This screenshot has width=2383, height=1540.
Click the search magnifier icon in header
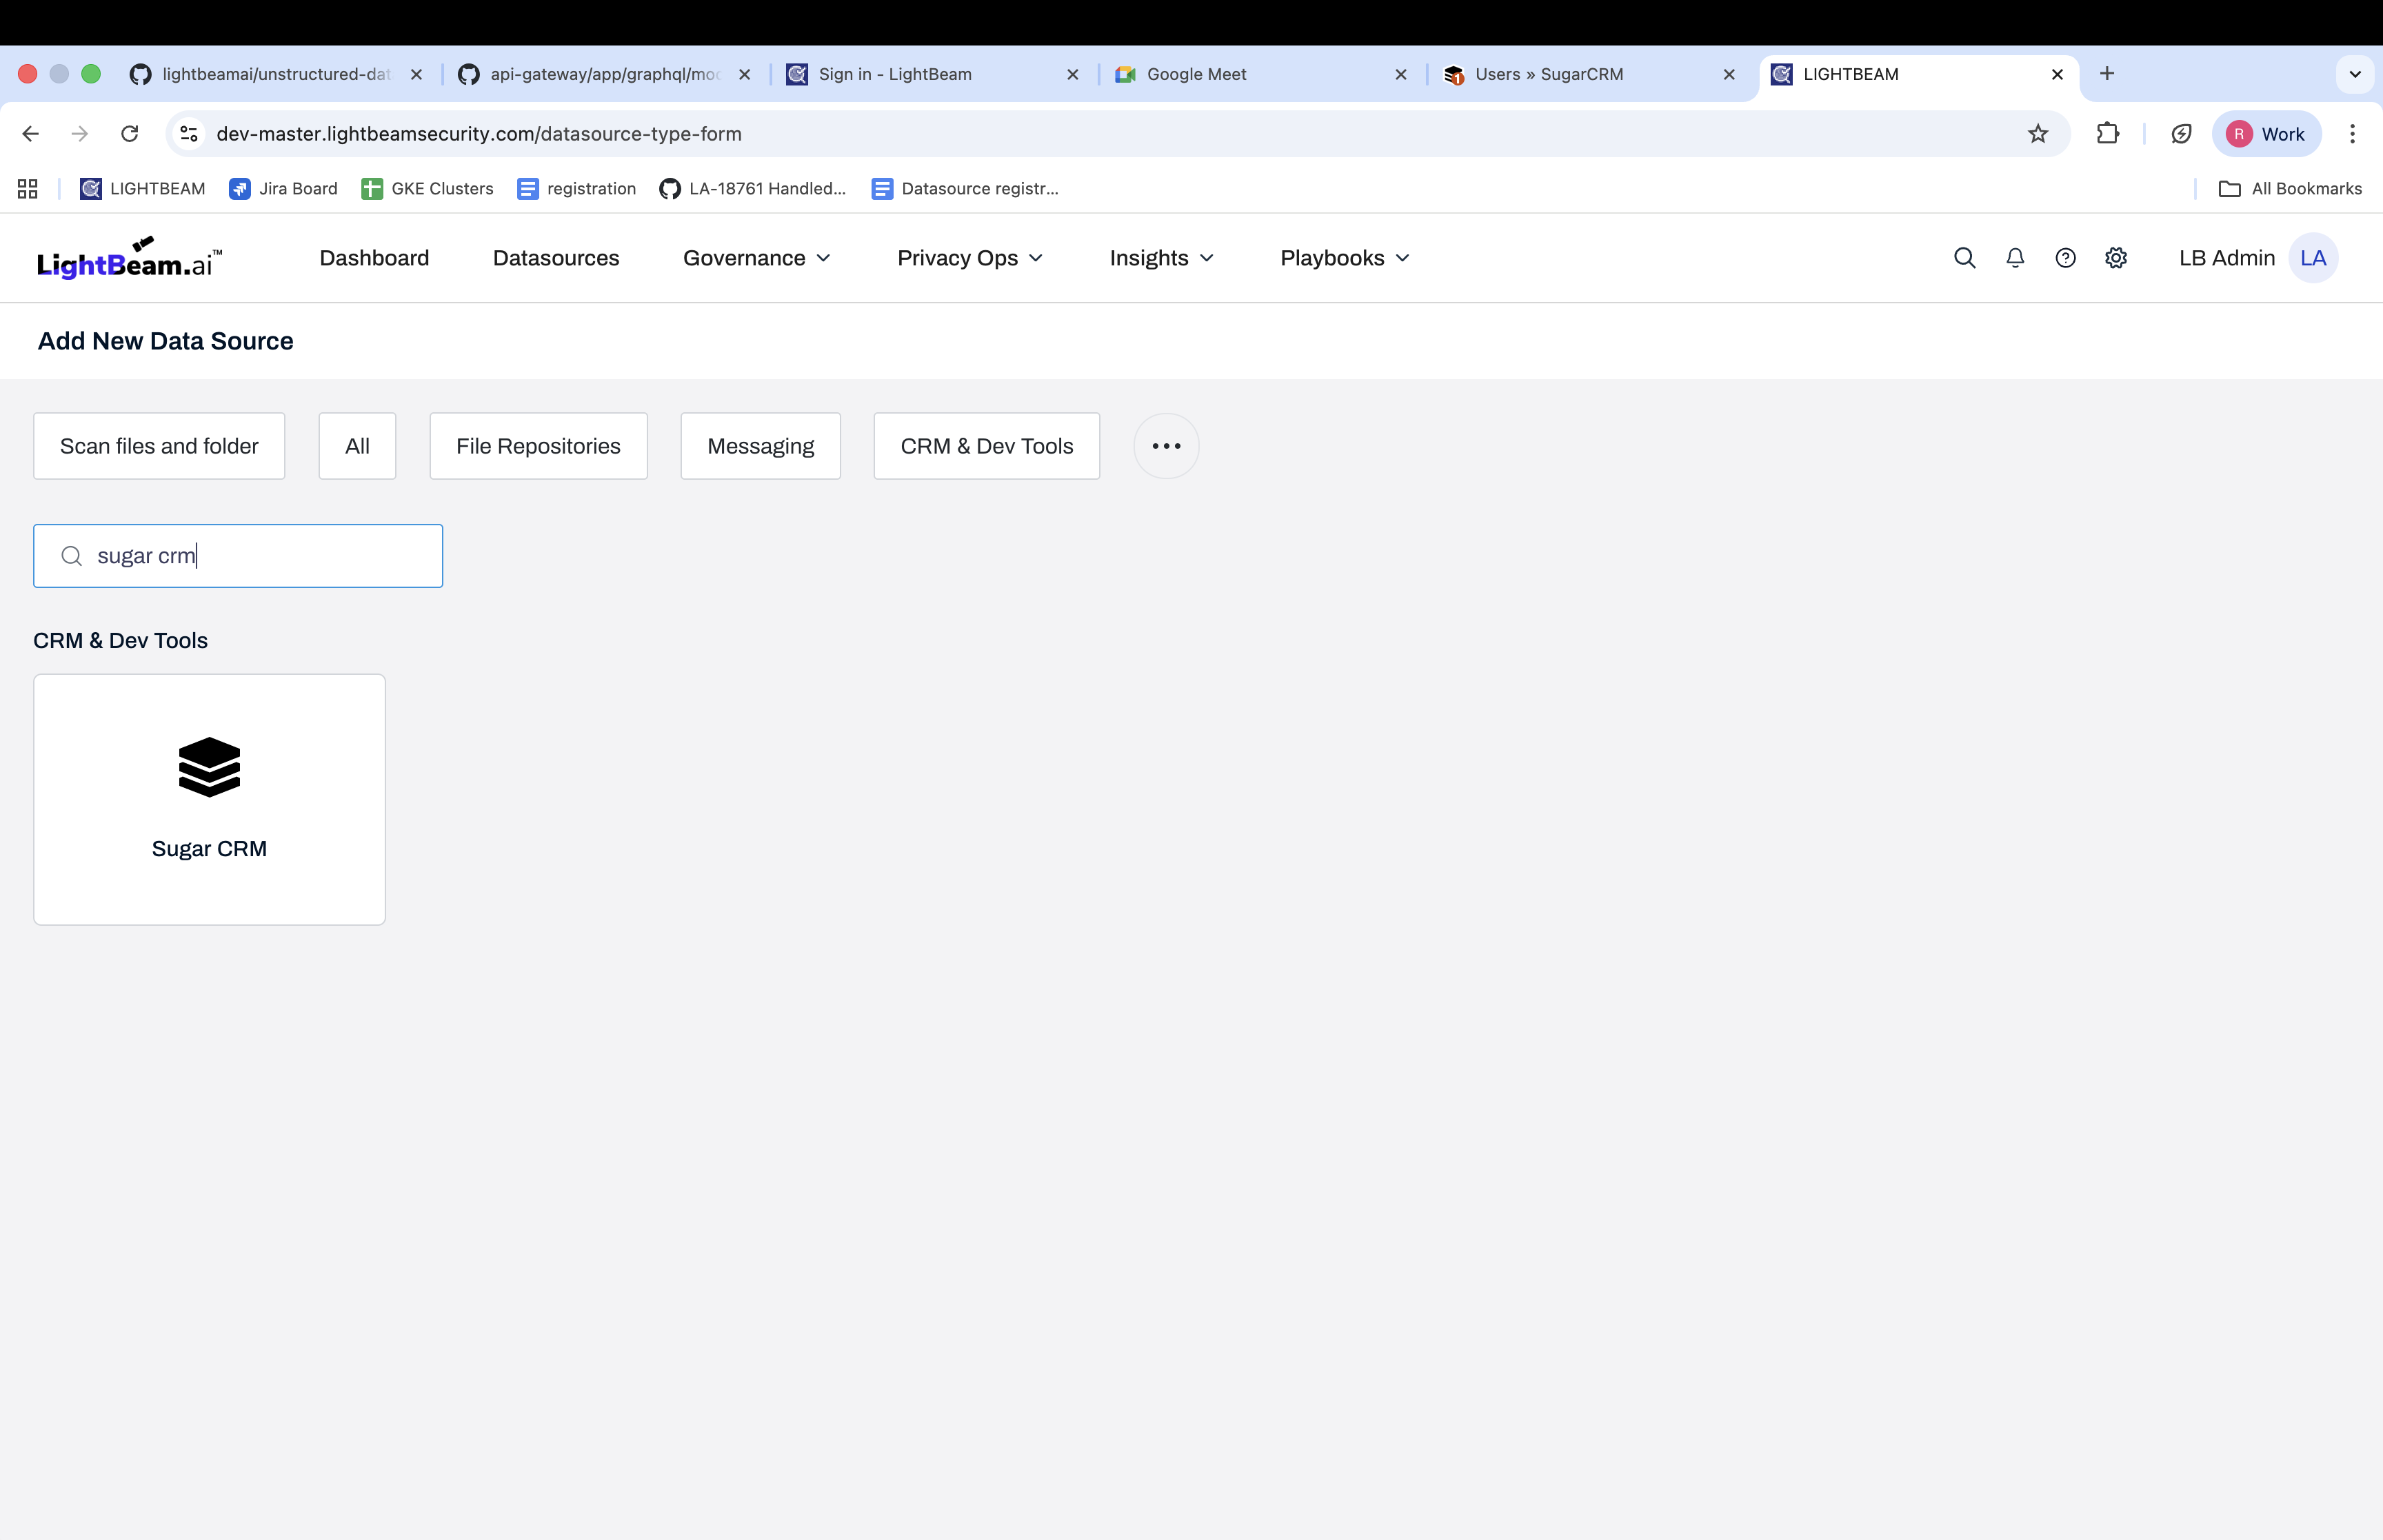coord(1964,258)
